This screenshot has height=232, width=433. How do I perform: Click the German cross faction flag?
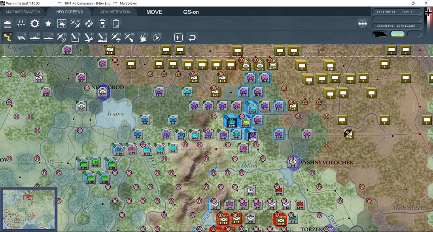click(x=428, y=13)
